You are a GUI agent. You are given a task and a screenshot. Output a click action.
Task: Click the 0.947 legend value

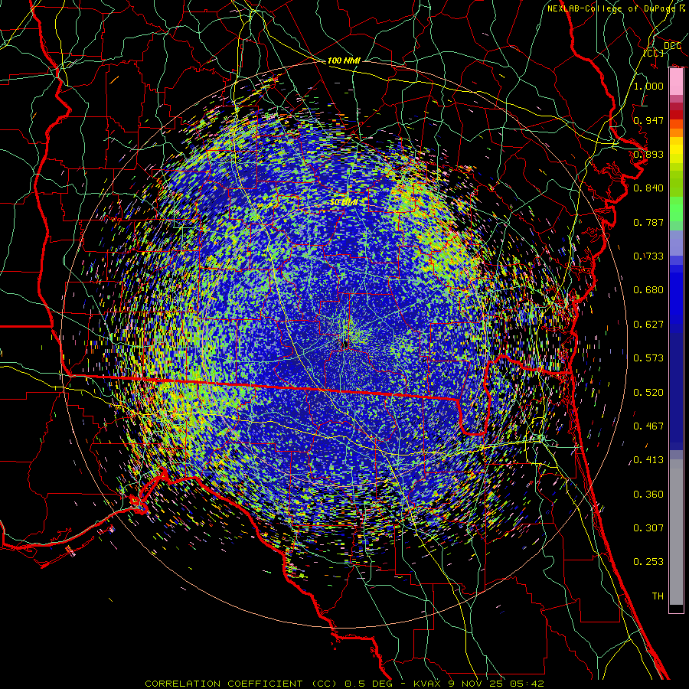click(648, 120)
